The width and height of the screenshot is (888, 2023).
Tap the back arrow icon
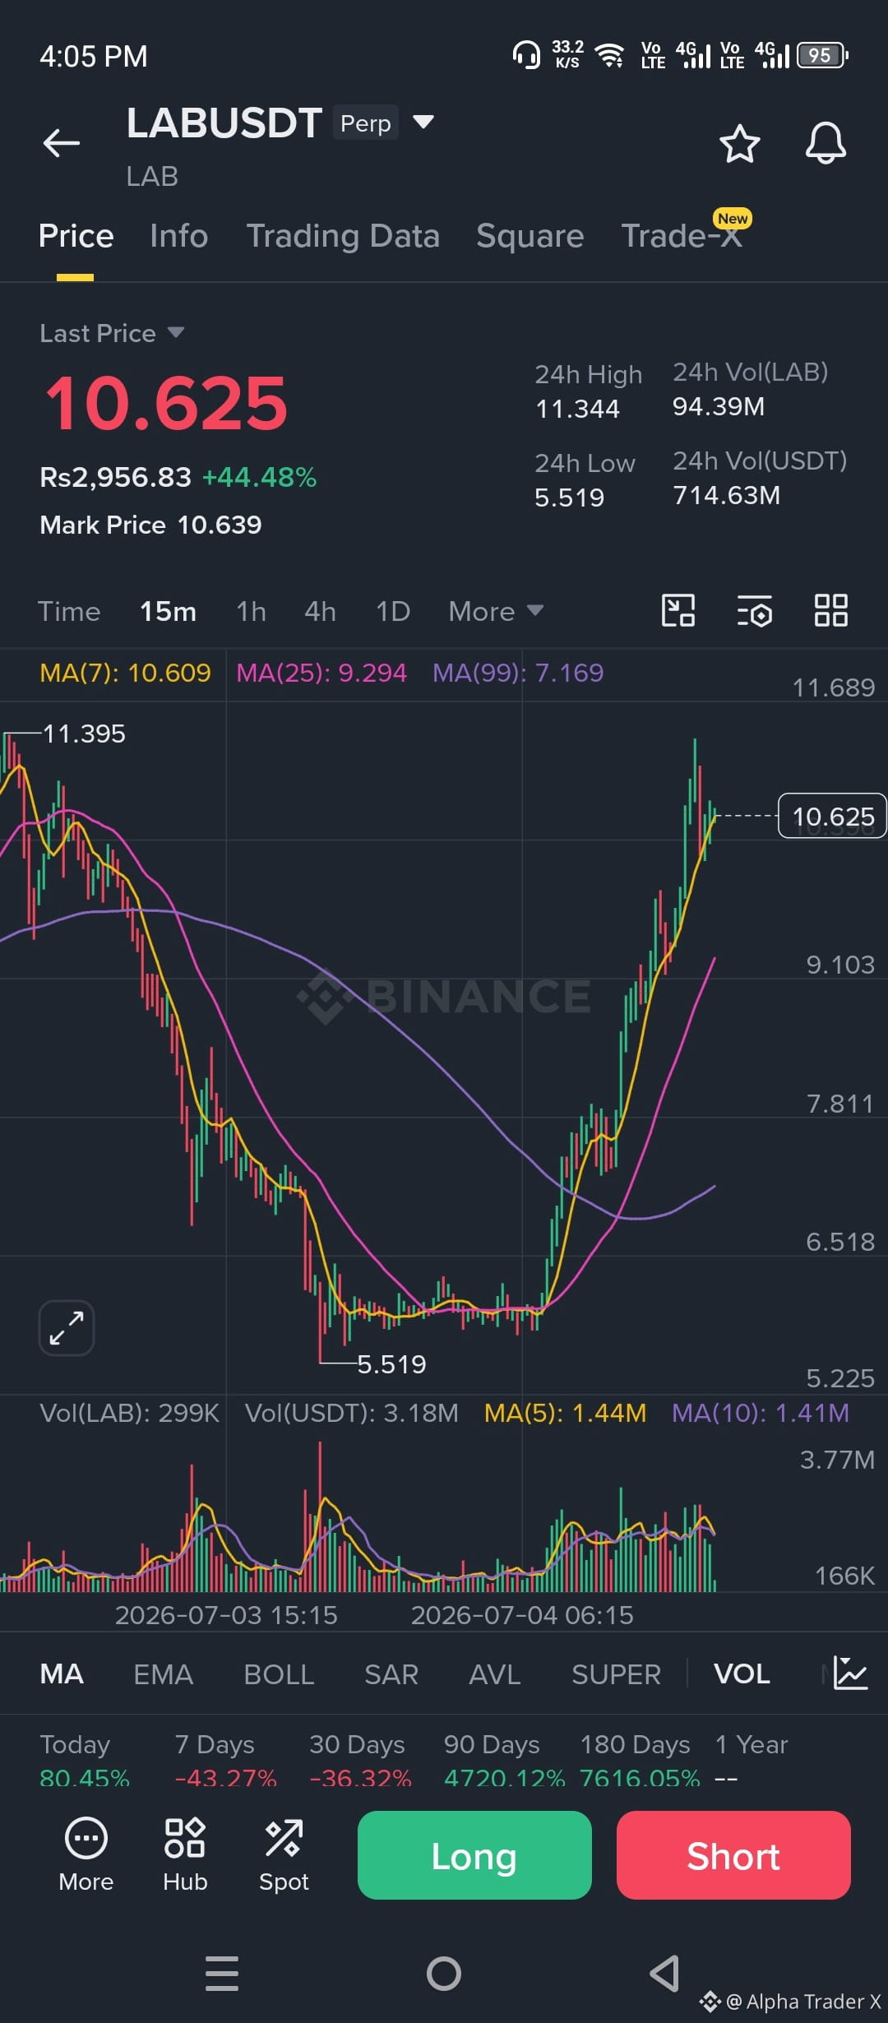pyautogui.click(x=62, y=143)
